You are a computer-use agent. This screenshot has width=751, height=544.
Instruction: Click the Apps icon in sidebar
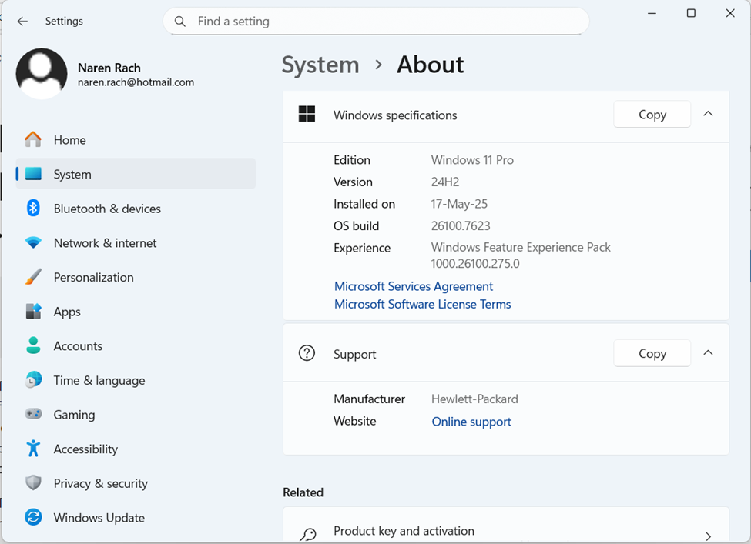click(x=33, y=312)
